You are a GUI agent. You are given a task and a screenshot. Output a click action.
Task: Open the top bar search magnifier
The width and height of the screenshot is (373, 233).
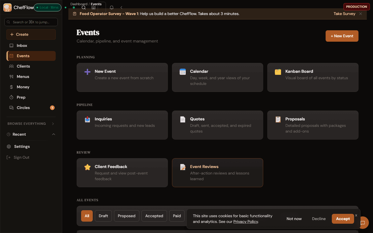coord(84,8)
